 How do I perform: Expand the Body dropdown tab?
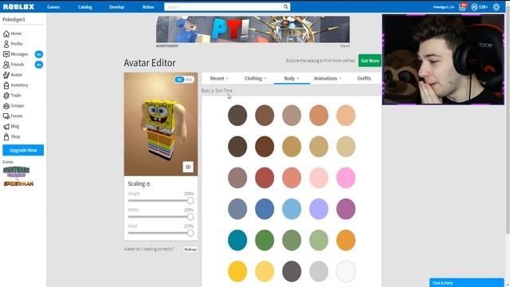(x=292, y=78)
